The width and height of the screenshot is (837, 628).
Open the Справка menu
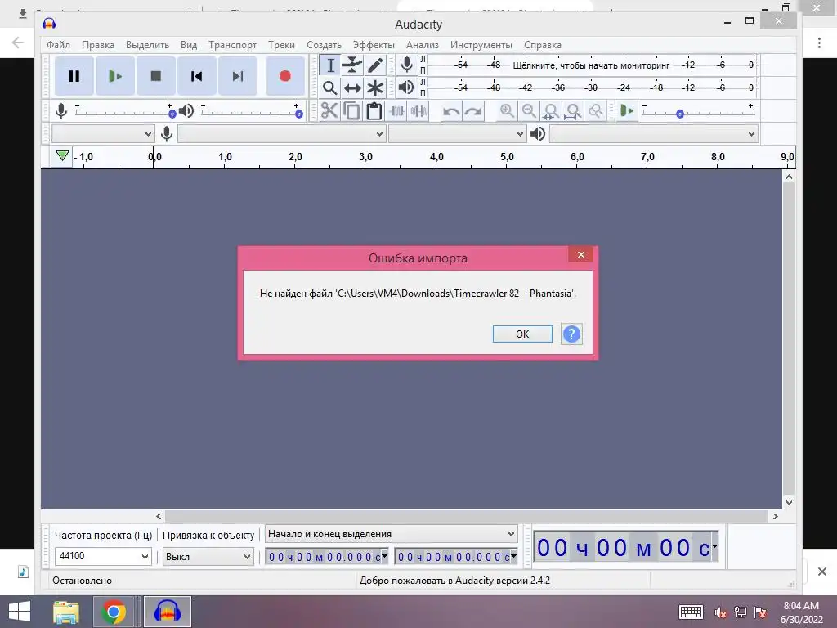point(543,45)
